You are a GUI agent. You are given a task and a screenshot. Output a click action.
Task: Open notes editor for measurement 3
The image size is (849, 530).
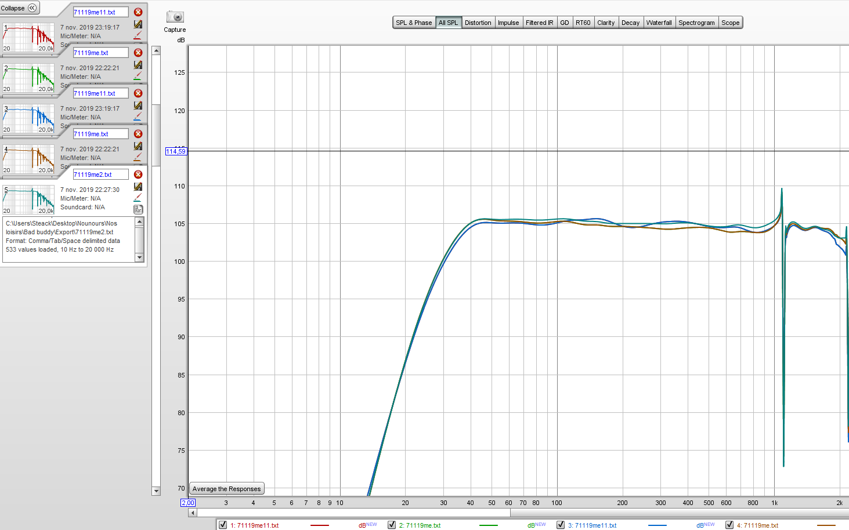click(138, 106)
